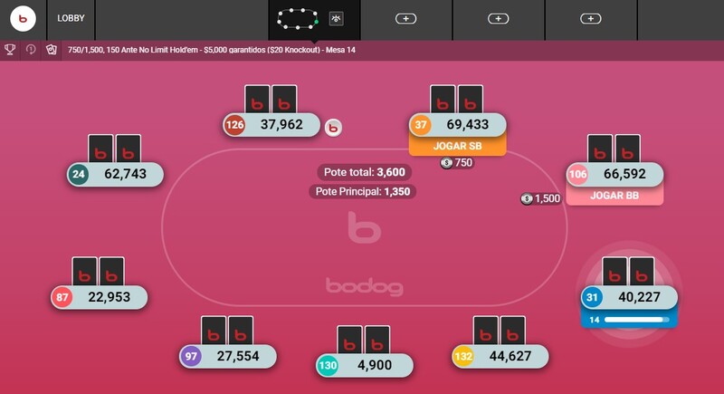Viewport: 724px width, 394px height.
Task: Toggle the hide-table eye icon
Action: (x=336, y=18)
